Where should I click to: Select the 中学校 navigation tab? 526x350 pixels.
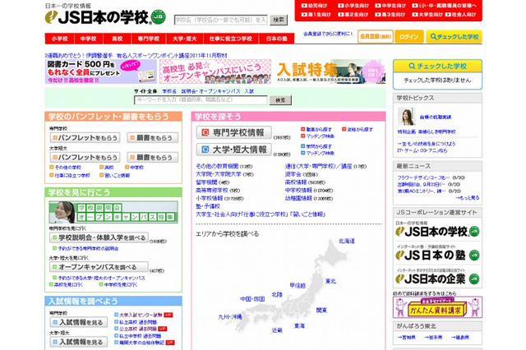coord(89,39)
